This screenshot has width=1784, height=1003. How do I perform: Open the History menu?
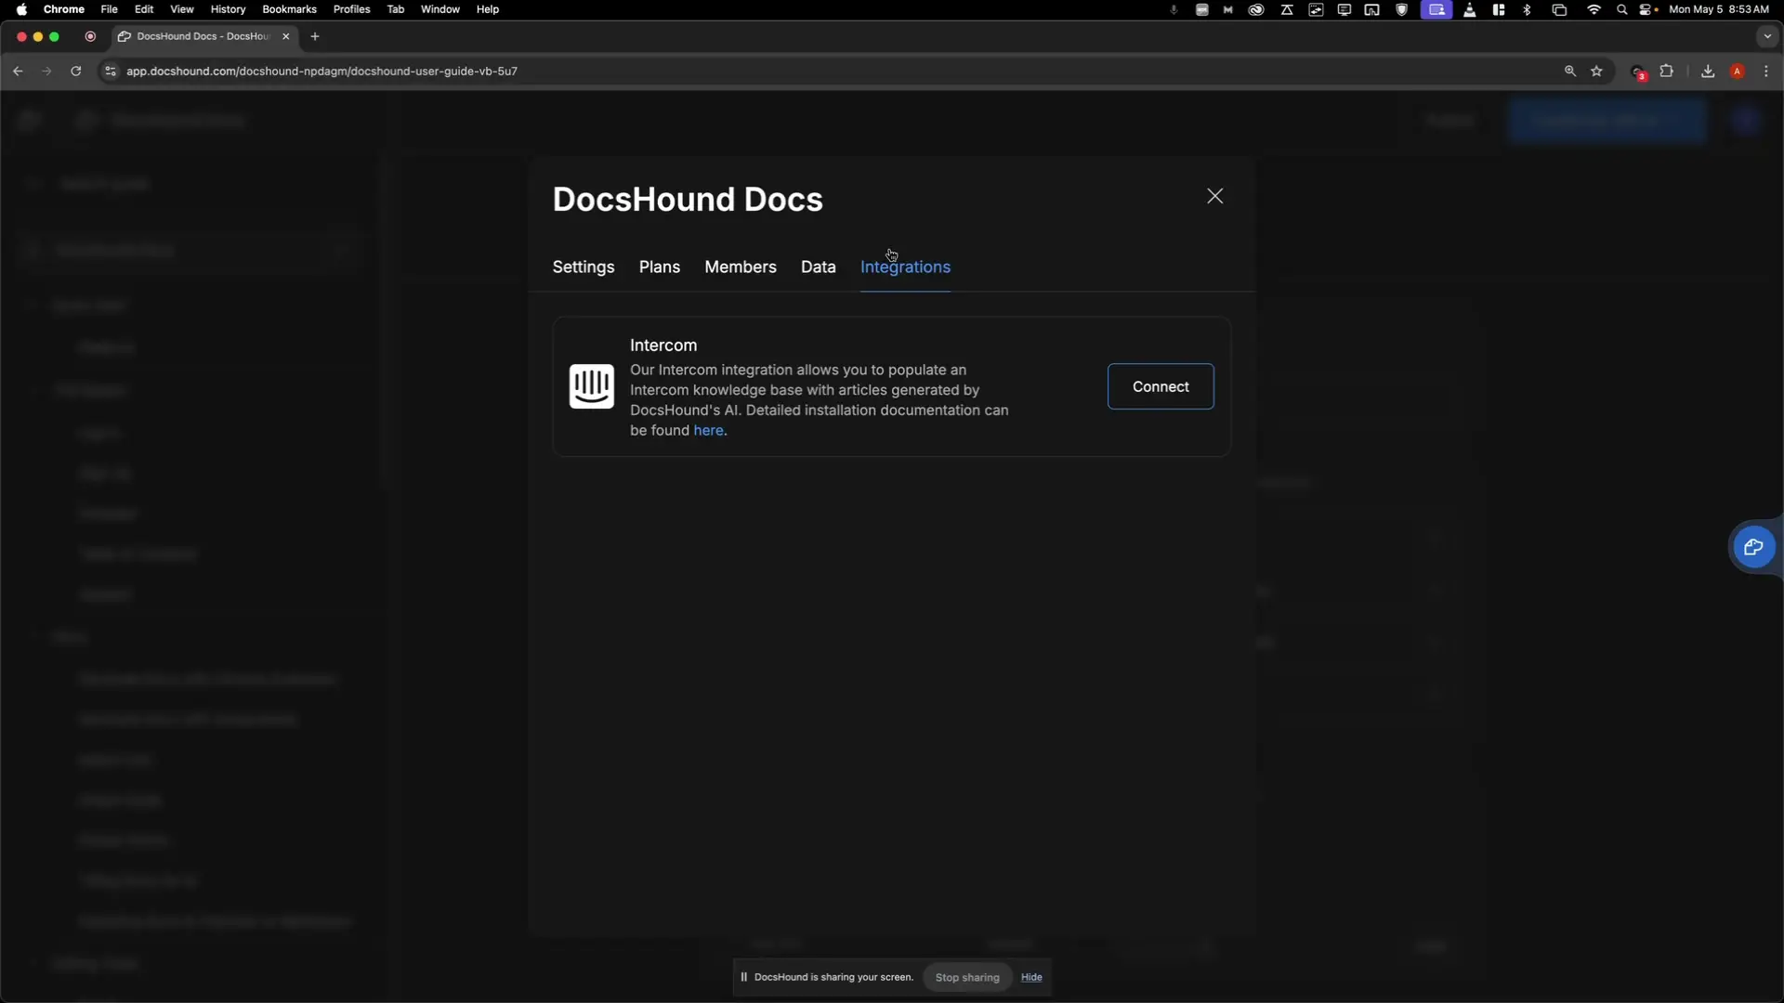click(x=228, y=9)
